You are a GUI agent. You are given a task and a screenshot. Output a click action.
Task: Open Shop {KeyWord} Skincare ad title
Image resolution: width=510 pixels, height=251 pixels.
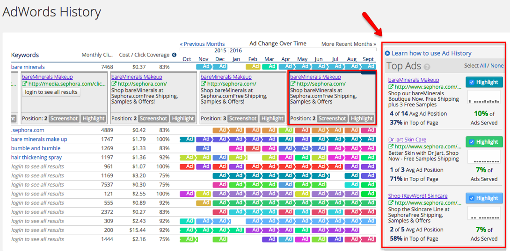click(418, 196)
